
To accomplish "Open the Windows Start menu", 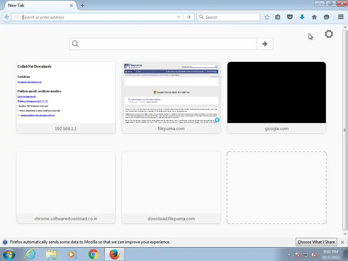I will (9, 254).
